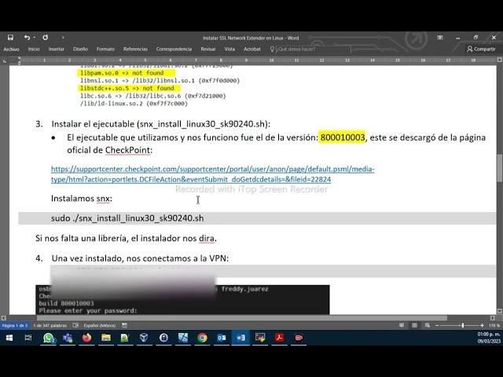
Task: Open the Revisar tab
Action: click(x=208, y=49)
